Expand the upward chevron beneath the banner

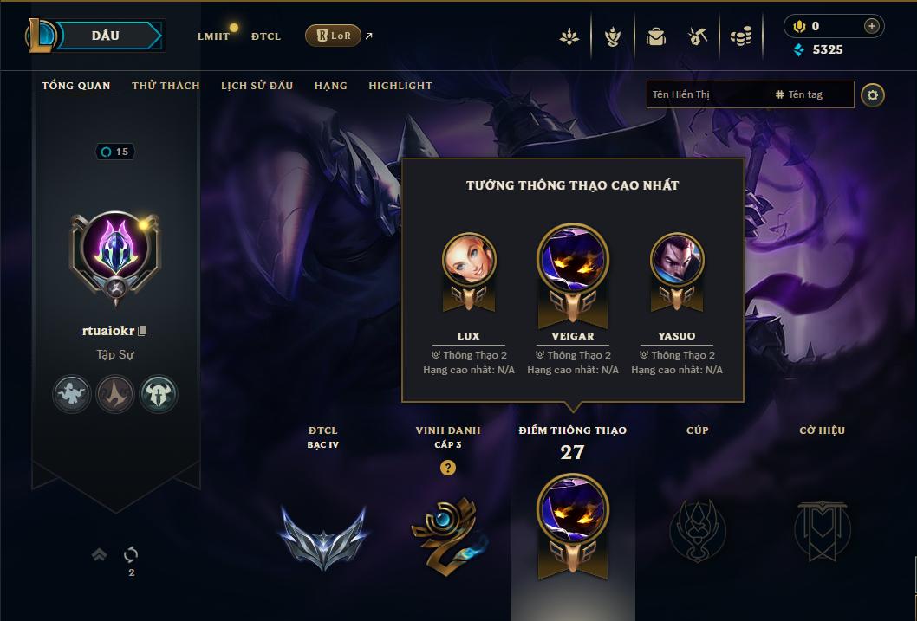tap(100, 553)
